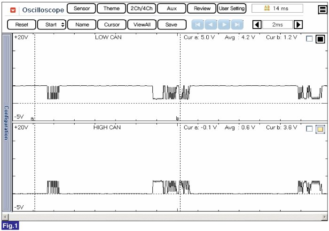The height and width of the screenshot is (231, 329).
Task: Switch to 2Ch/4Ch display mode
Action: [141, 8]
